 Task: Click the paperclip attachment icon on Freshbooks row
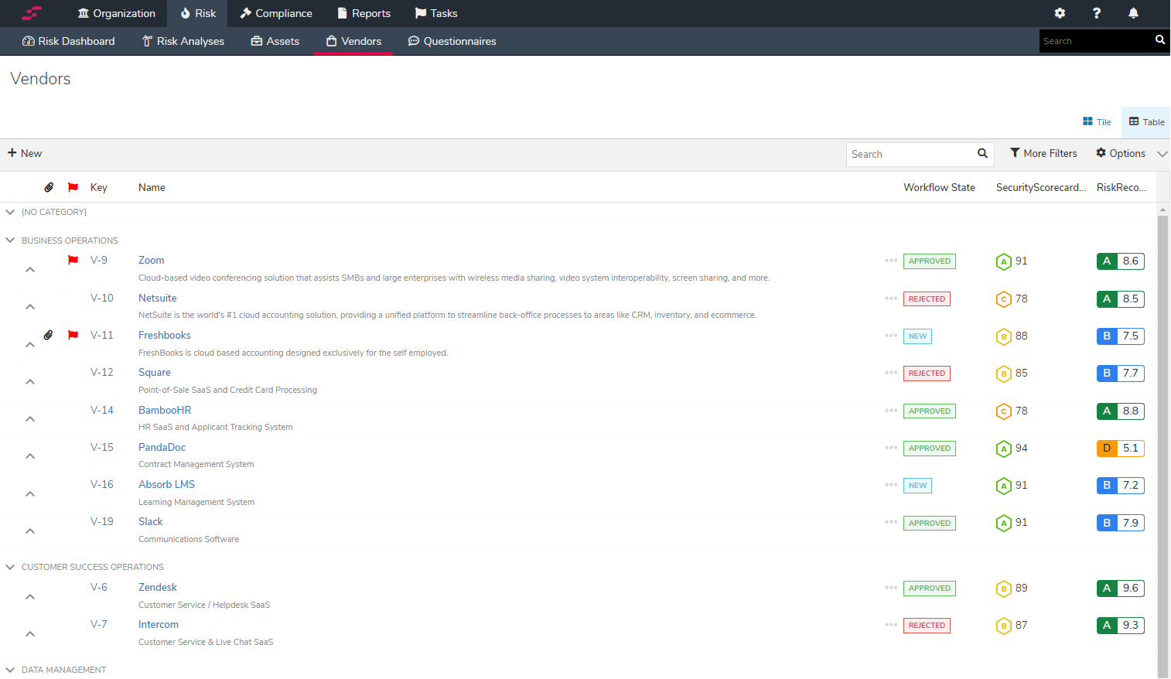click(x=48, y=336)
